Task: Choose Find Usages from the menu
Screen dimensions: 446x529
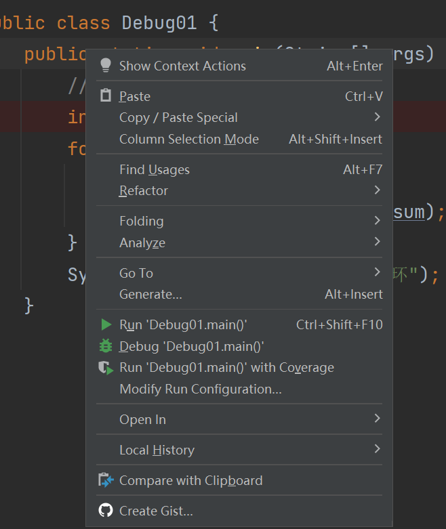Action: point(155,169)
